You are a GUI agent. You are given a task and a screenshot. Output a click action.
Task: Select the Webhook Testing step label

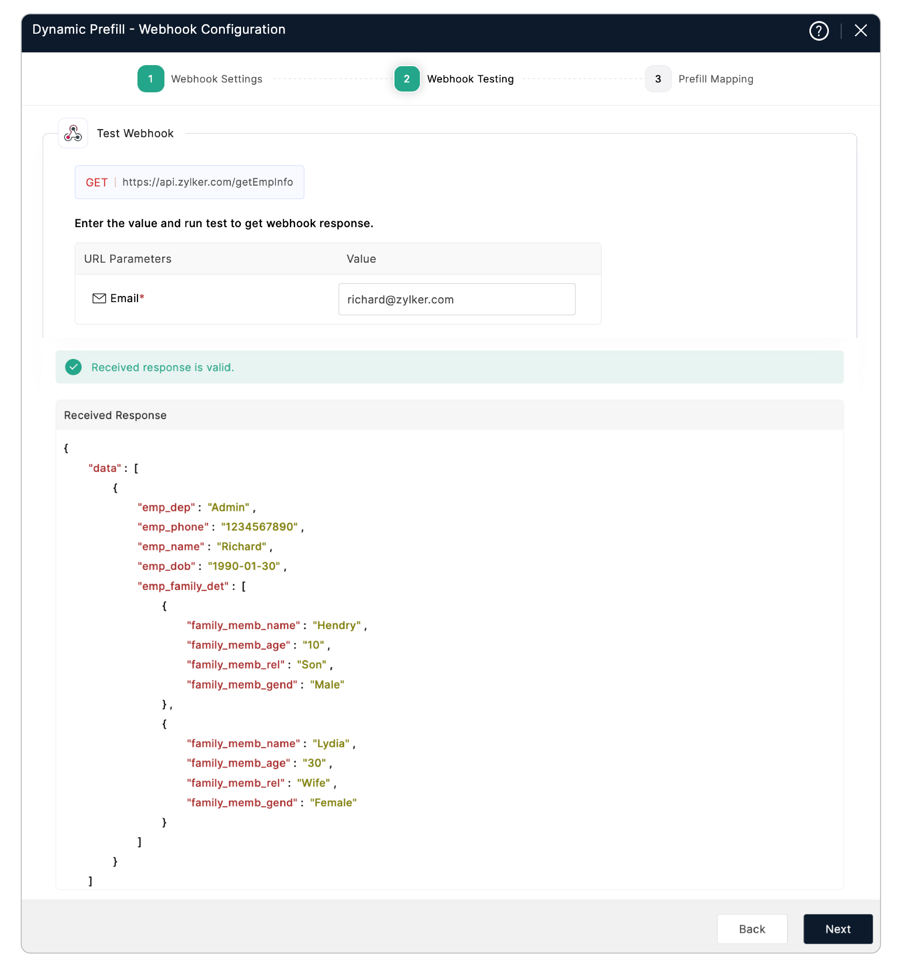tap(470, 79)
